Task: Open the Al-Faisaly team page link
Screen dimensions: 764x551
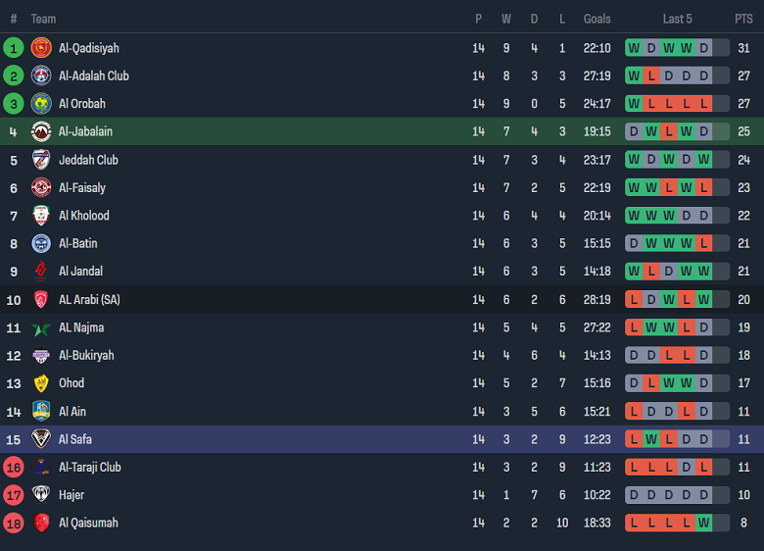Action: 82,187
